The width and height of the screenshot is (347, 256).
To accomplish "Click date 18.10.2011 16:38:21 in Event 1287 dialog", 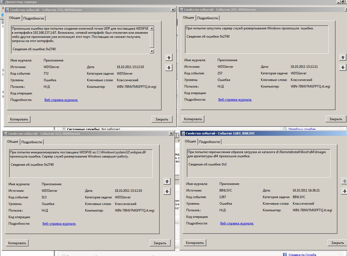I will [x=306, y=190].
